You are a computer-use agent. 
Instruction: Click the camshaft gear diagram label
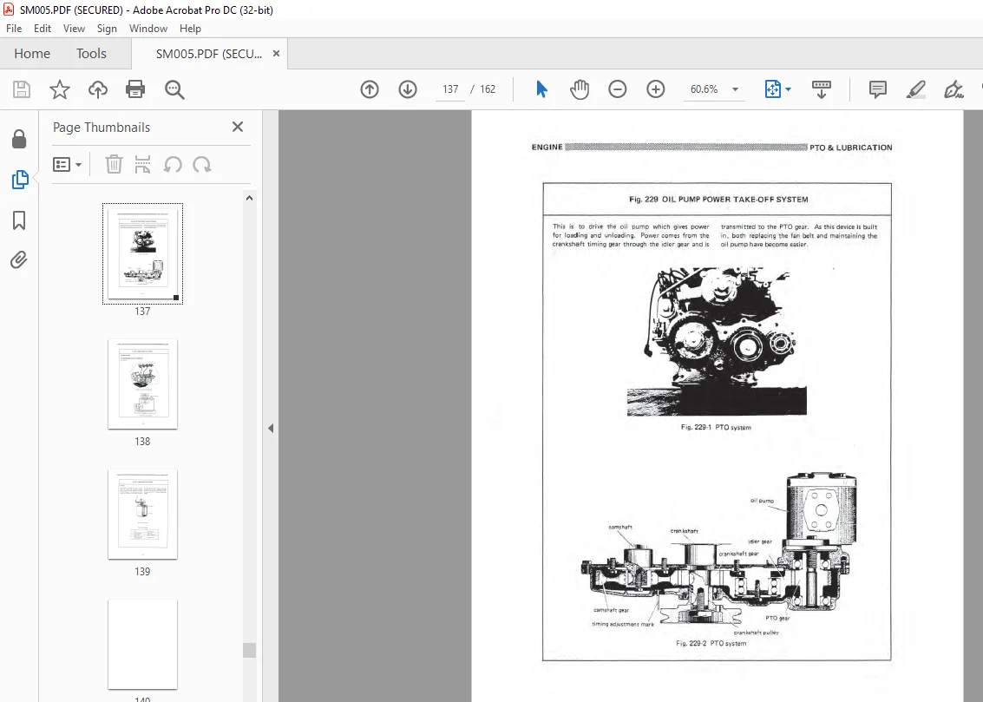tap(612, 610)
